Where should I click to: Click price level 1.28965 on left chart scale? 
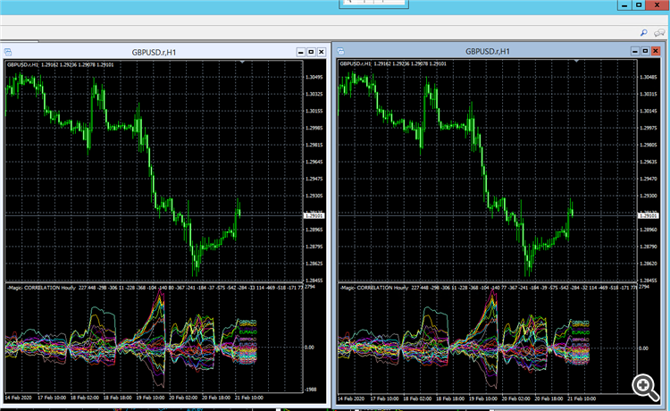click(x=314, y=230)
